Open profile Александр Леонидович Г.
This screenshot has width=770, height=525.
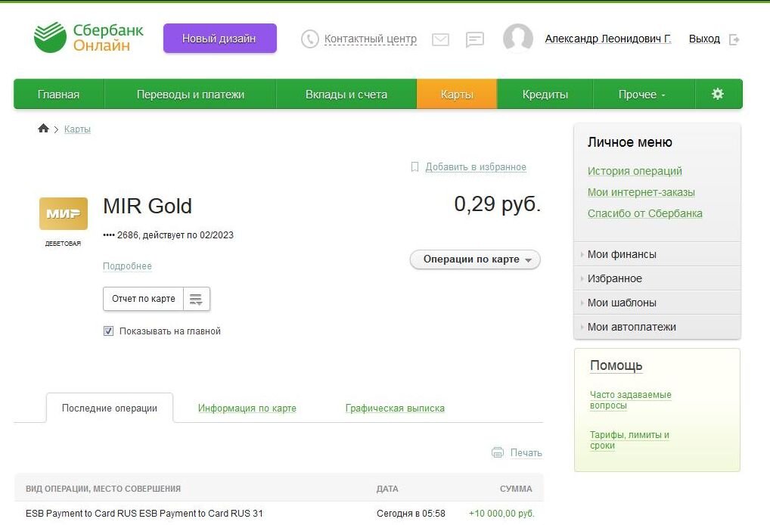pyautogui.click(x=608, y=39)
